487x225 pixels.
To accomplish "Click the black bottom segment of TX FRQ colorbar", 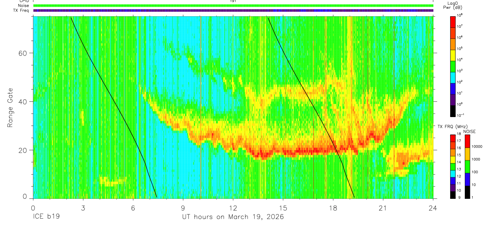I will (453, 195).
